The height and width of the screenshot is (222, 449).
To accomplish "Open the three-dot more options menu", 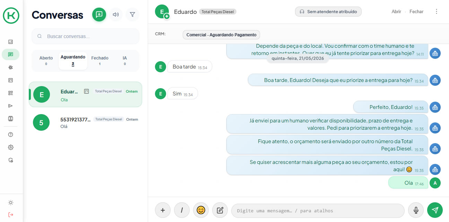I will (x=437, y=11).
